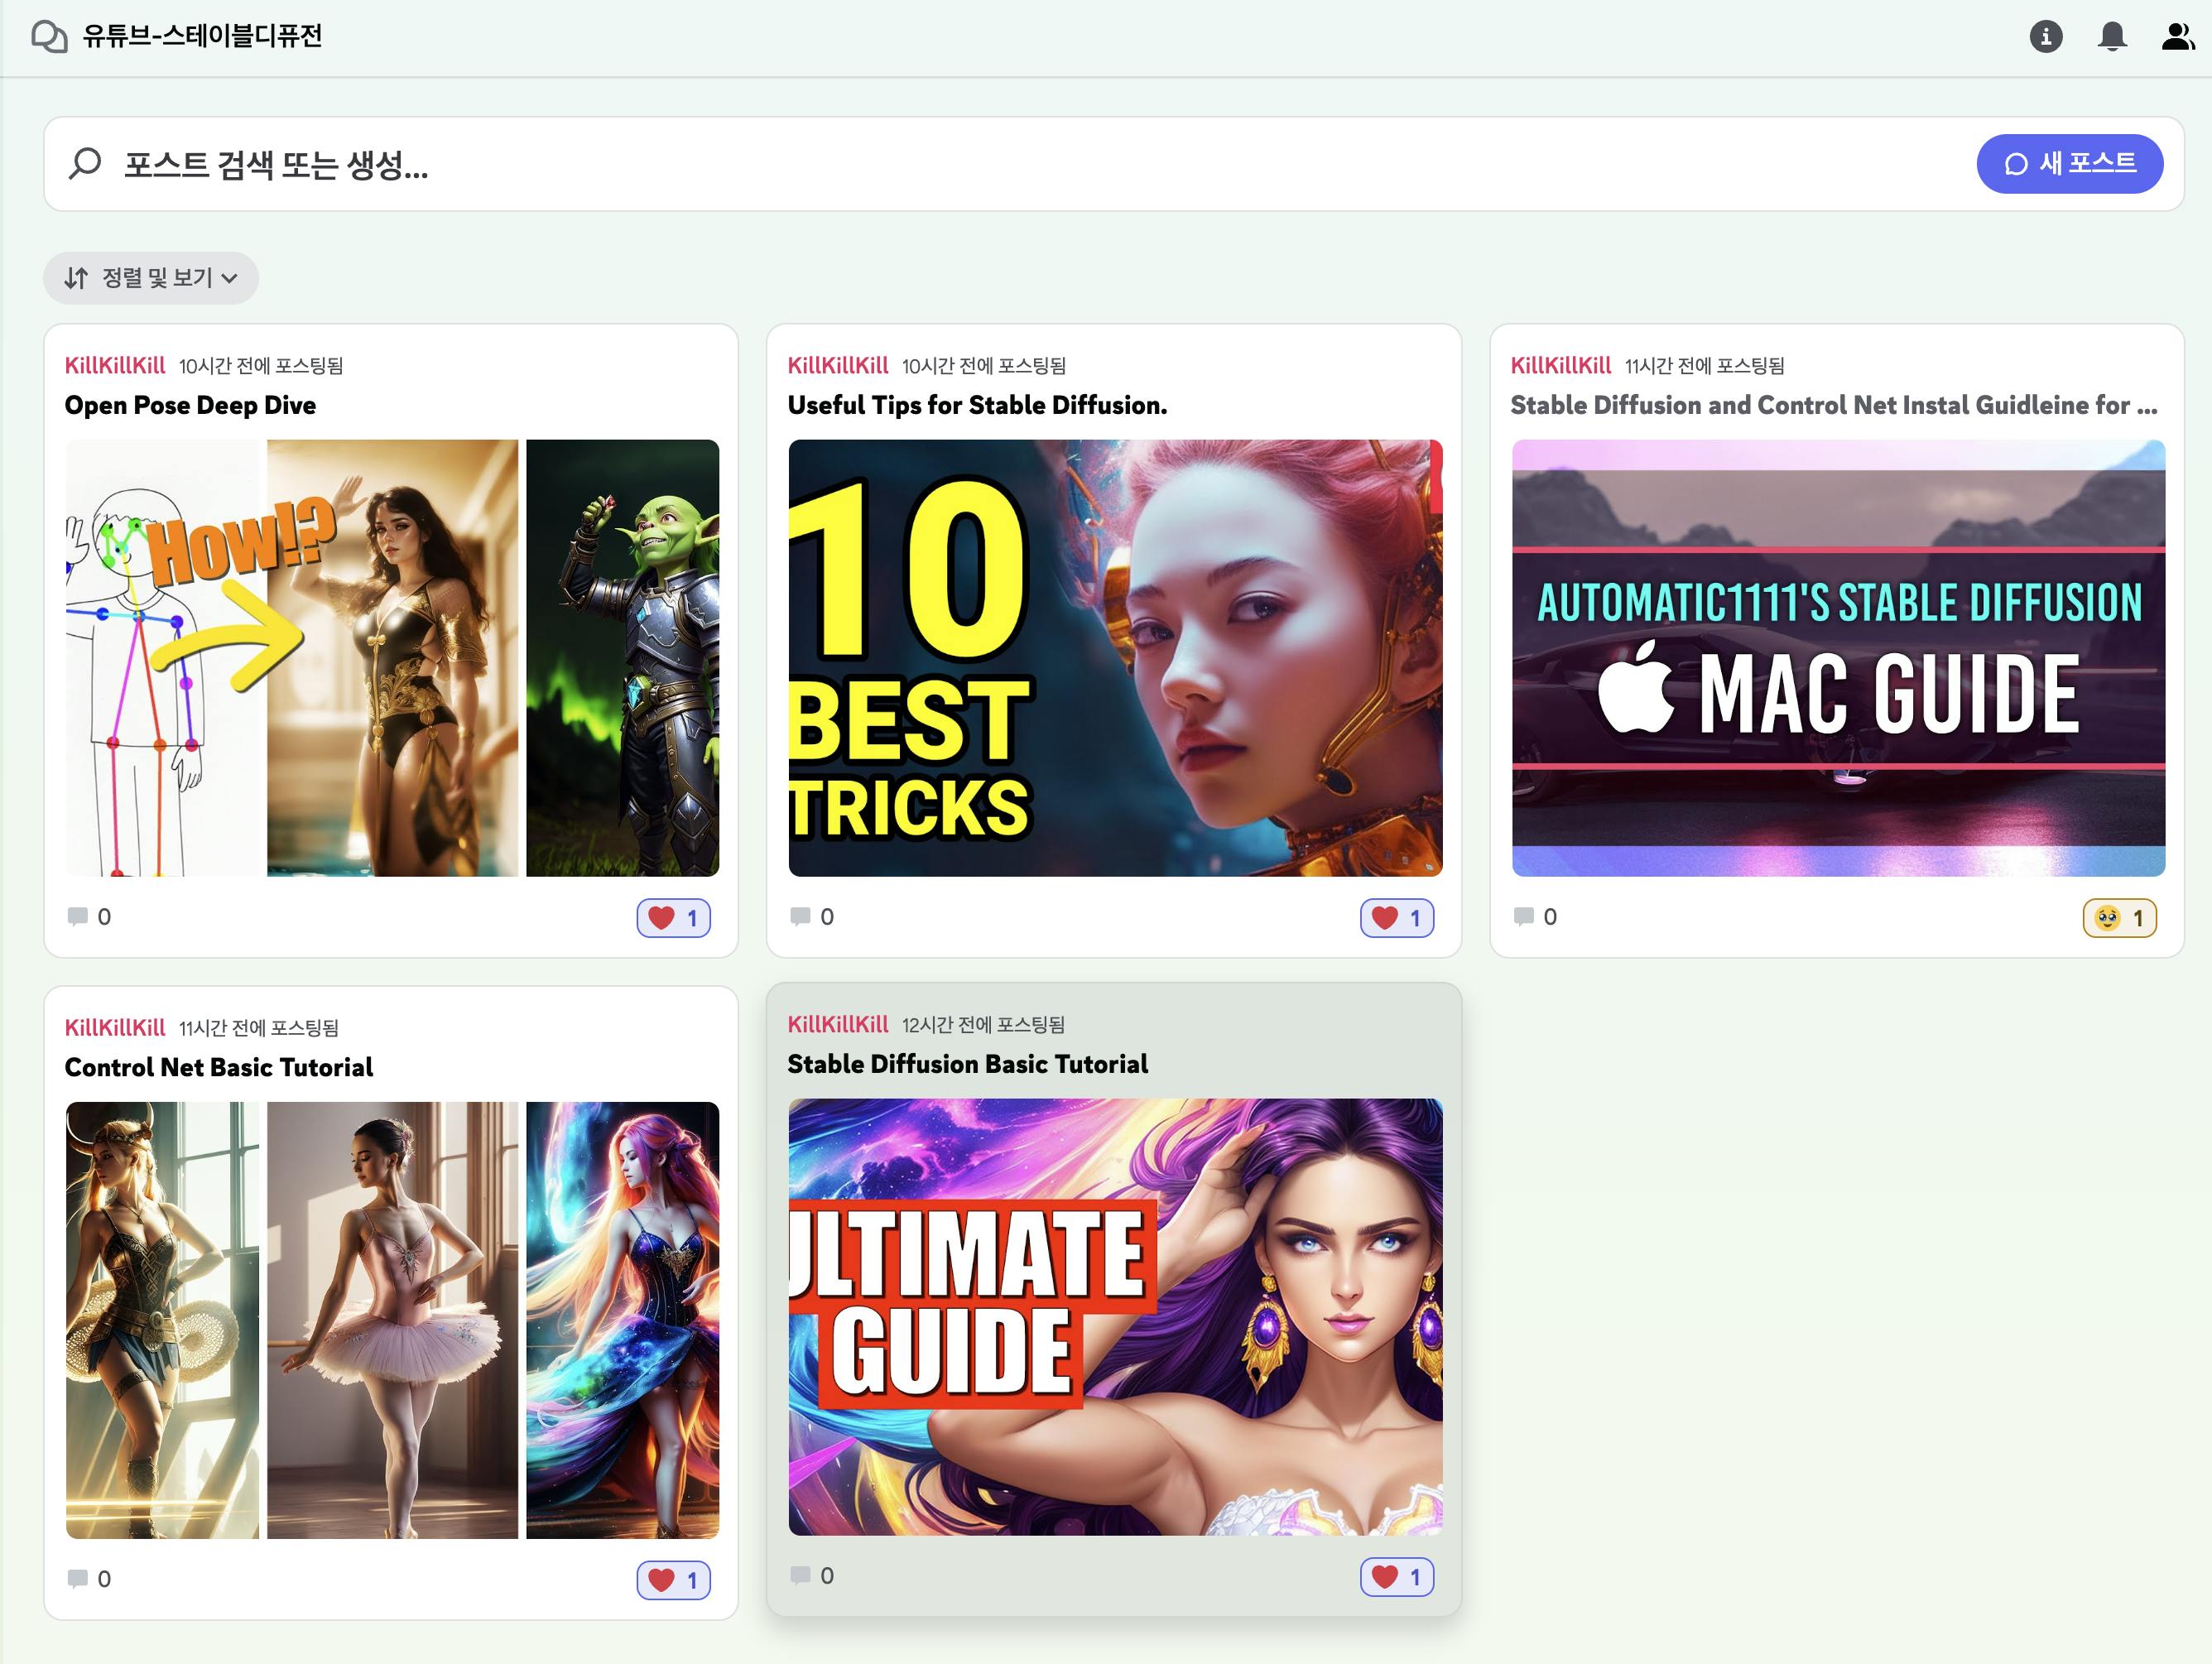
Task: Click '12시간 전에 포스팅됨' timestamp
Action: click(983, 1025)
